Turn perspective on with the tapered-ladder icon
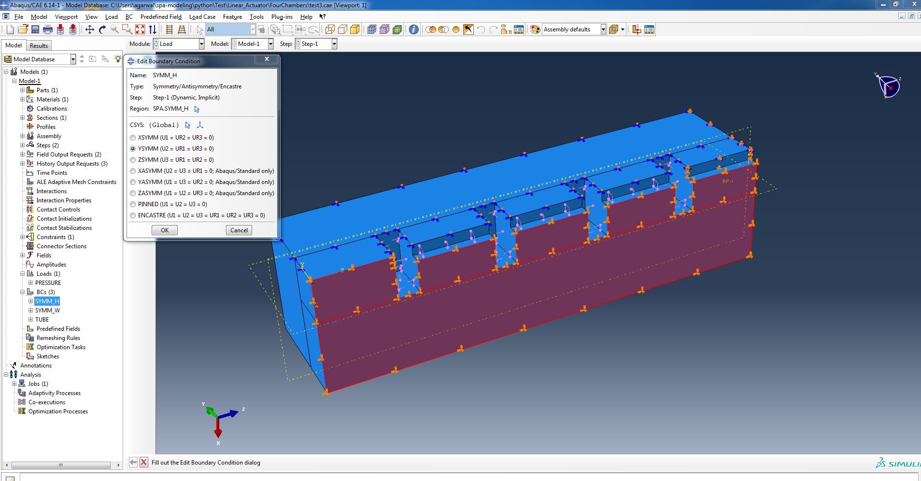The height and width of the screenshot is (481, 921). point(182,30)
